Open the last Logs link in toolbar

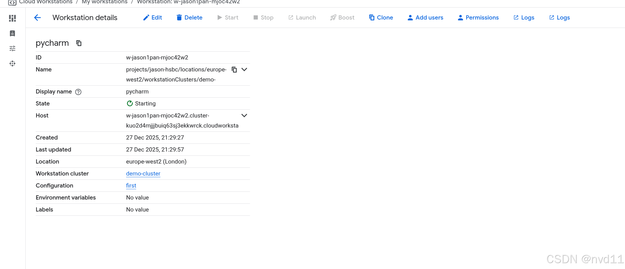559,18
